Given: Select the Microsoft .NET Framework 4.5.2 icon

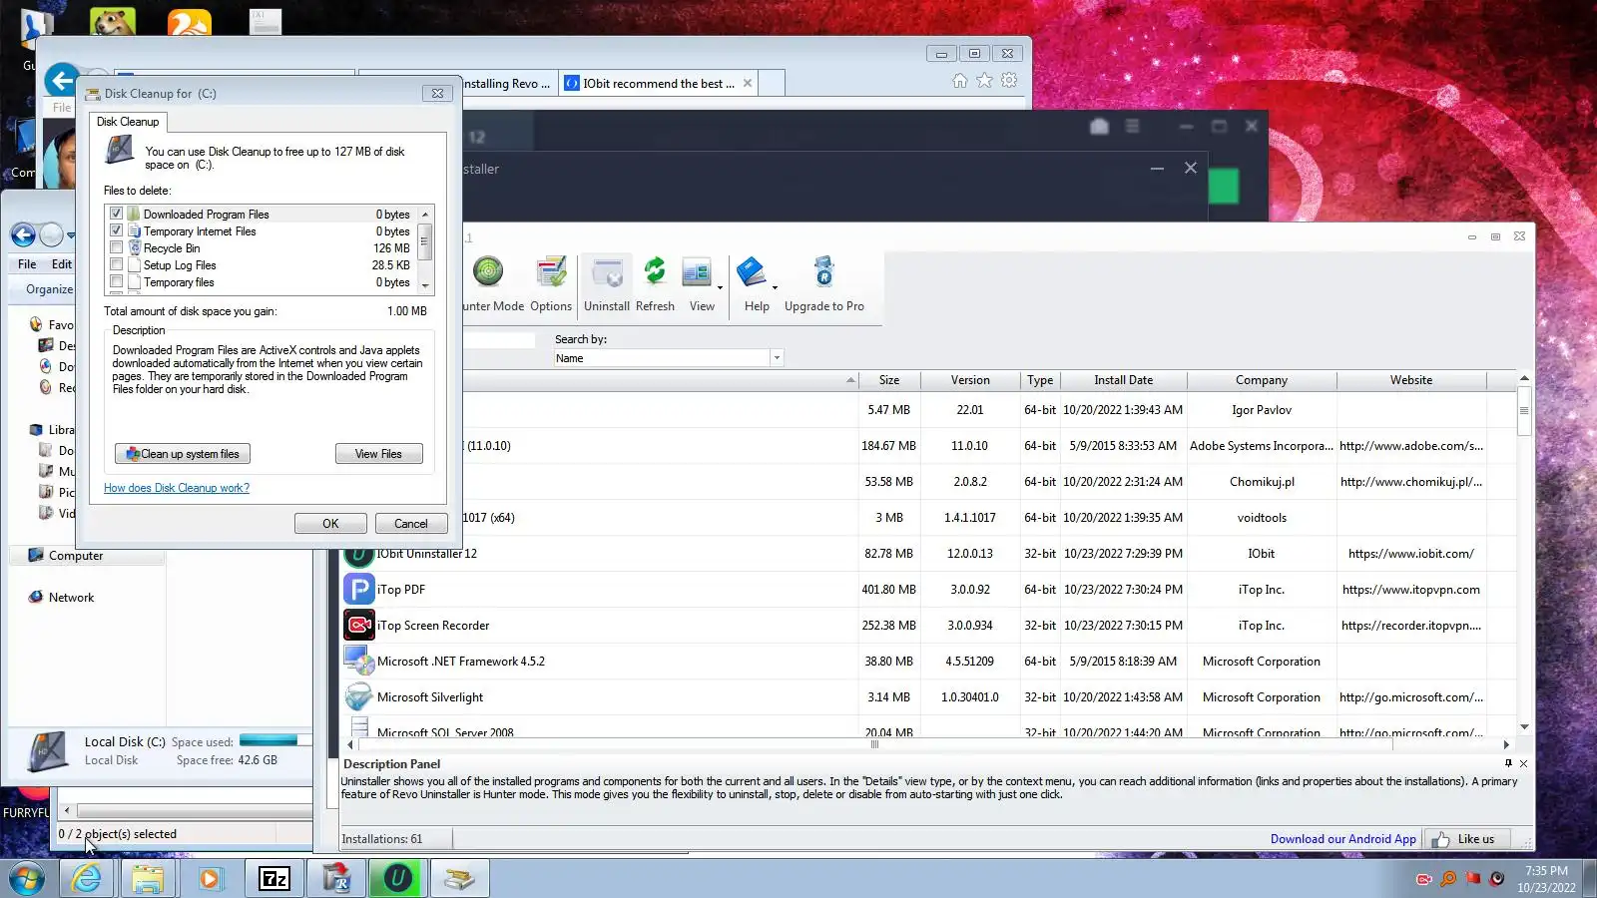Looking at the screenshot, I should click(x=358, y=662).
